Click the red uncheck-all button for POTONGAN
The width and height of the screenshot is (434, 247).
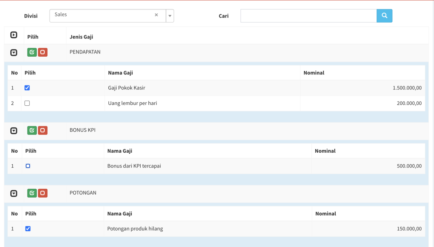coord(43,193)
